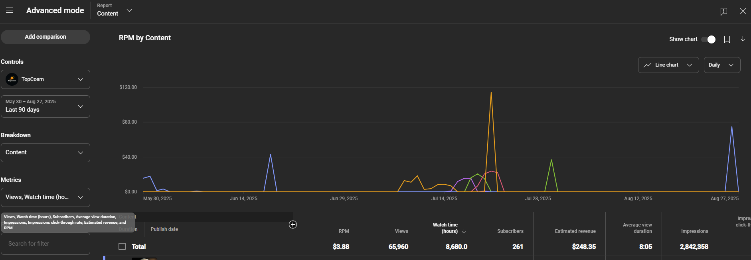Sort by the Average view duration header
Image resolution: width=751 pixels, height=260 pixels.
(x=637, y=228)
